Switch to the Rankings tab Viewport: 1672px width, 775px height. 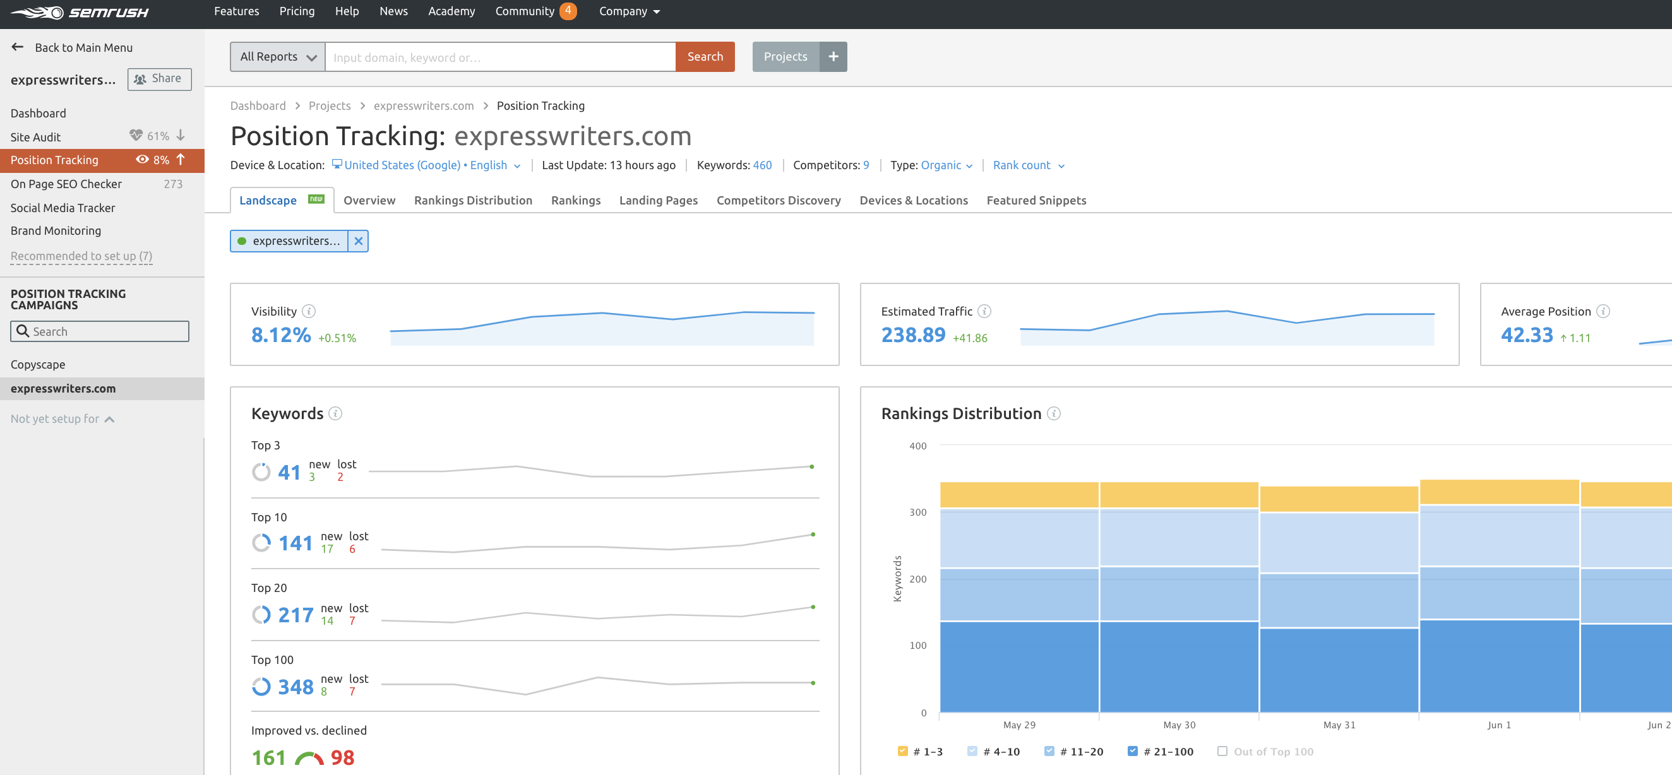[576, 201]
